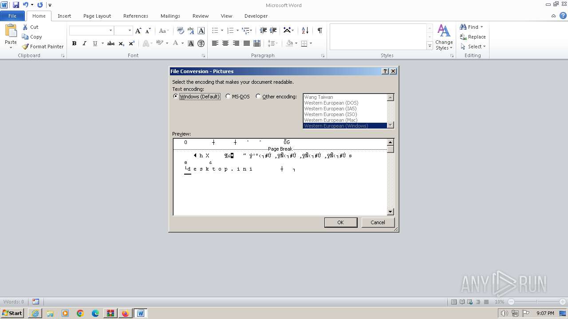Expand the Find dropdown arrow
Image resolution: width=568 pixels, height=319 pixels.
(x=482, y=27)
